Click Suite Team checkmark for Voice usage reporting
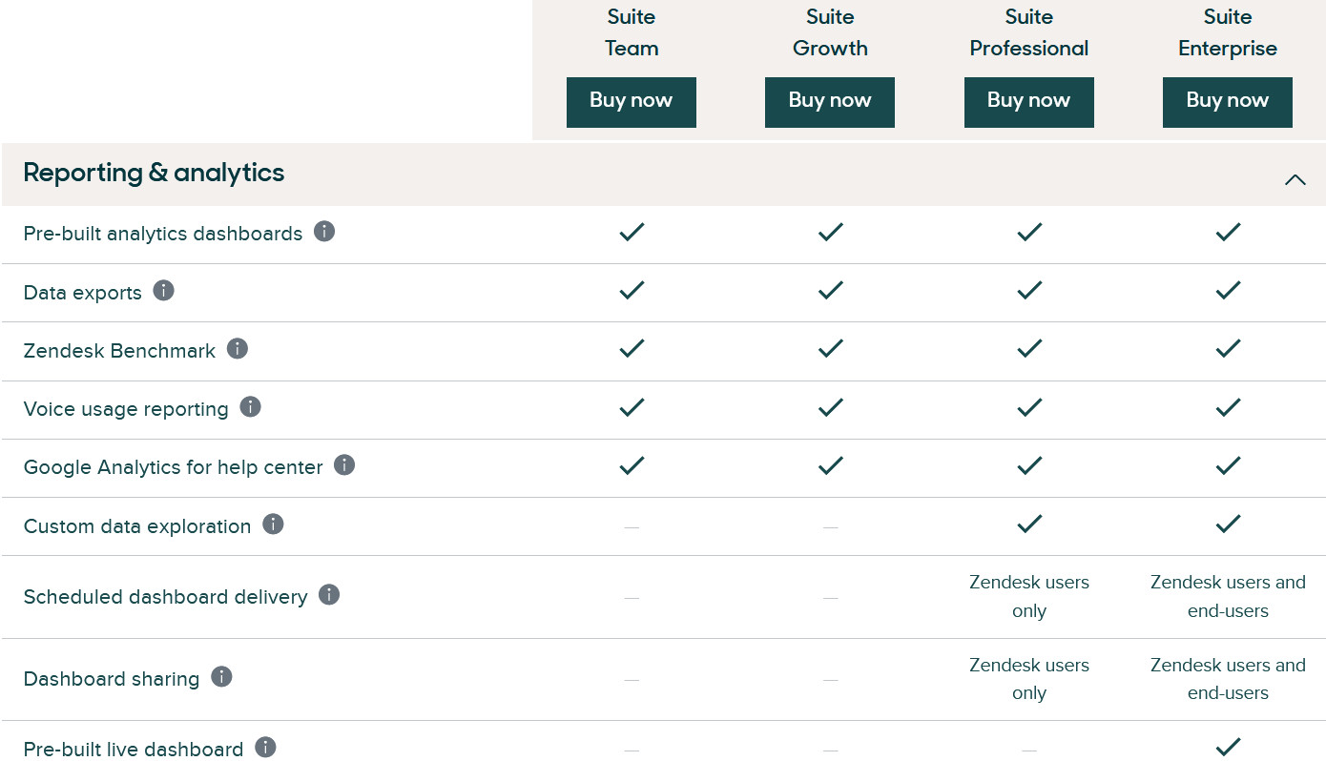 (632, 407)
